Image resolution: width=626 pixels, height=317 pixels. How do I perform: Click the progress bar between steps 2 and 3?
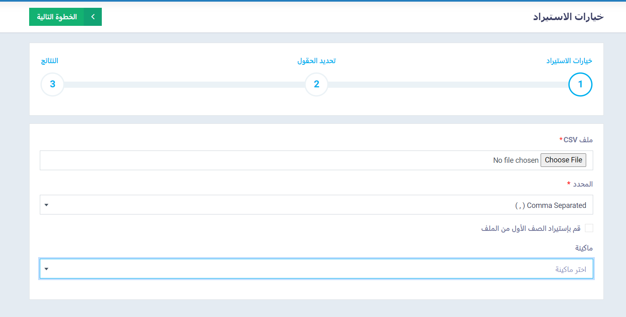(x=185, y=84)
